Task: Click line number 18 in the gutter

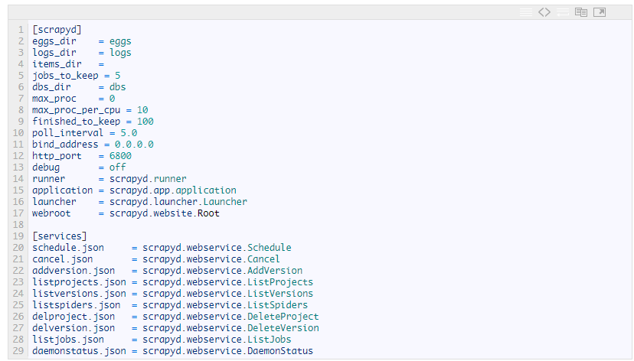Action: pyautogui.click(x=18, y=225)
